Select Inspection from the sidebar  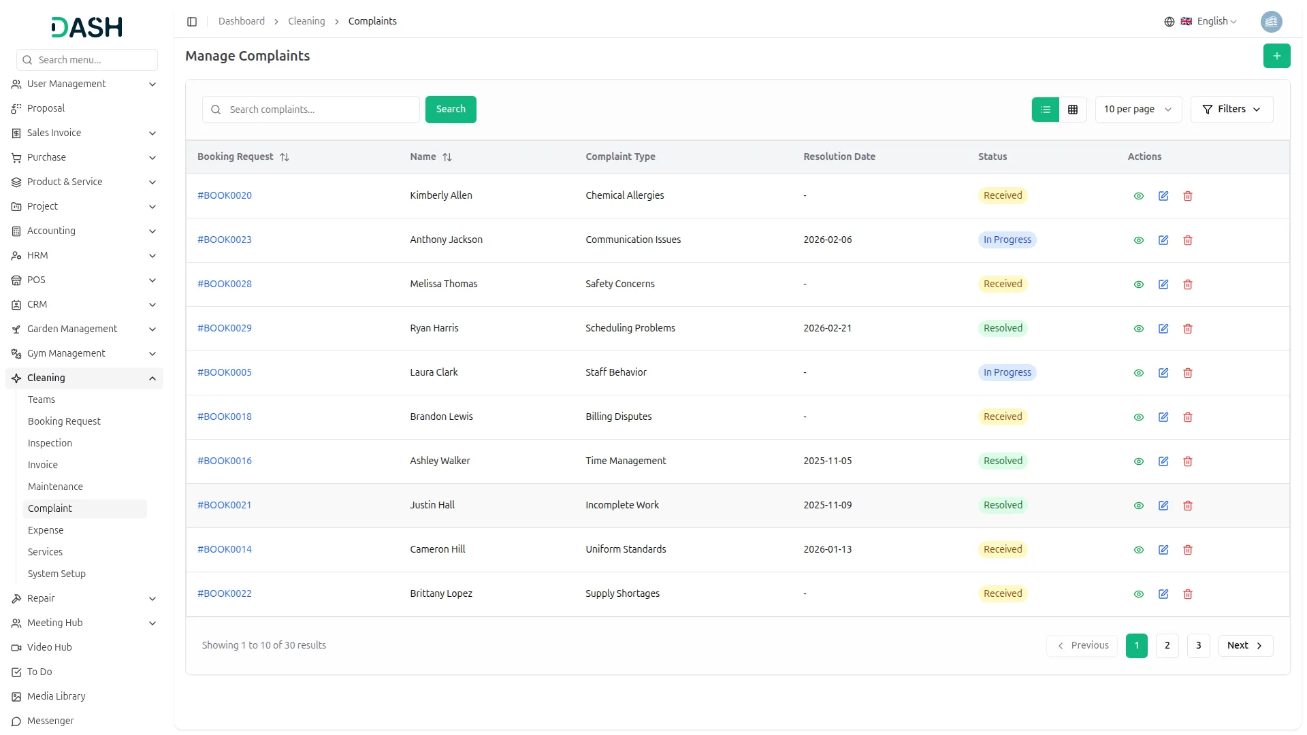click(x=50, y=443)
